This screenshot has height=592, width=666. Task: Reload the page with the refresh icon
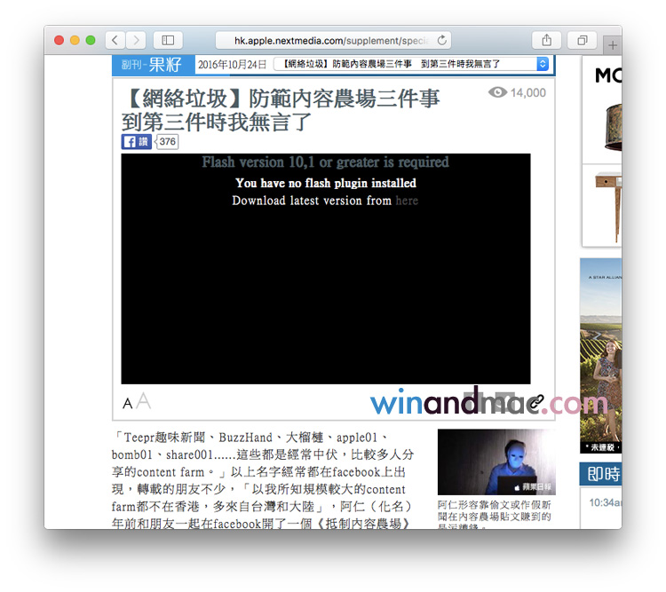click(x=442, y=40)
